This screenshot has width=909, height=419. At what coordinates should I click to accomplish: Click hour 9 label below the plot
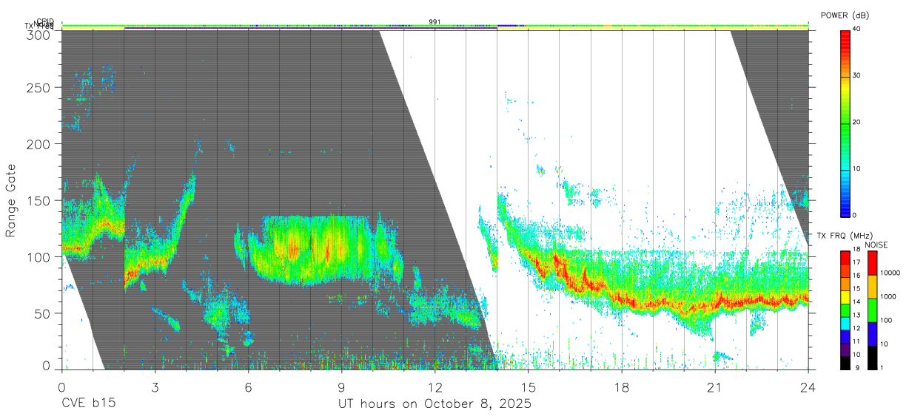tap(341, 386)
